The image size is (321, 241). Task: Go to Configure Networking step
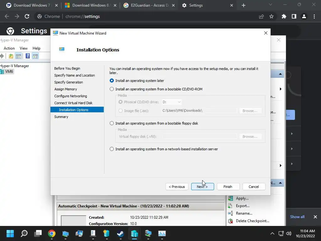71,96
